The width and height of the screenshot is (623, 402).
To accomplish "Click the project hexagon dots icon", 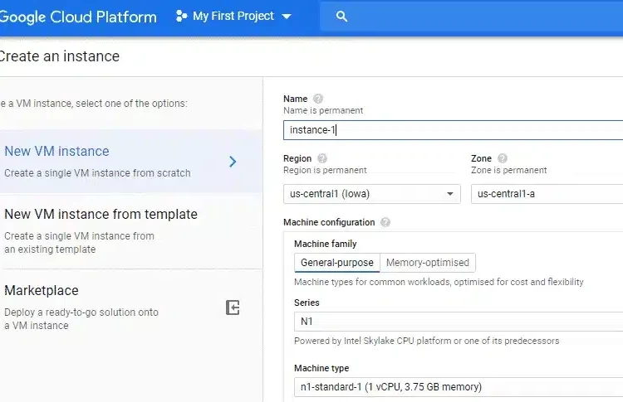I will pyautogui.click(x=181, y=17).
